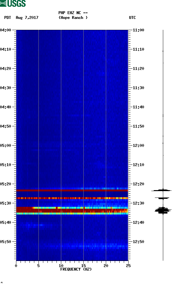177x286 pixels.
Task: Click the '12:50' UTC time label
Action: coord(138,242)
